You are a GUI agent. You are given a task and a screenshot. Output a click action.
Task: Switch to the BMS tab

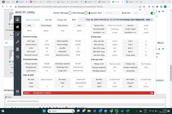point(74,20)
